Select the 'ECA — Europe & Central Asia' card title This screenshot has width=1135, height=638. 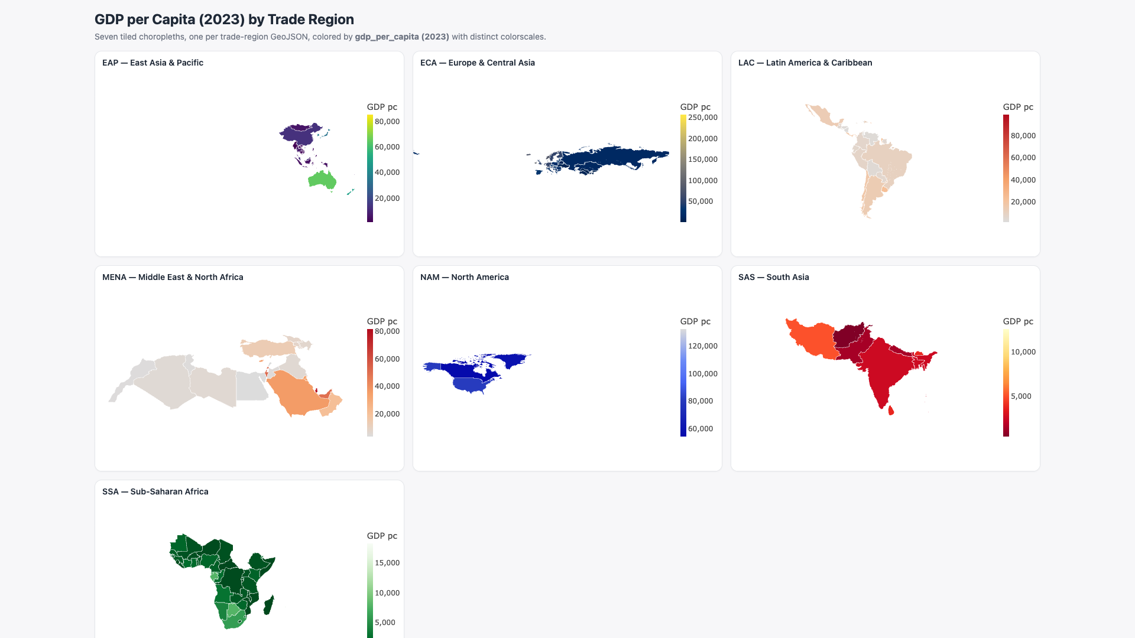478,63
